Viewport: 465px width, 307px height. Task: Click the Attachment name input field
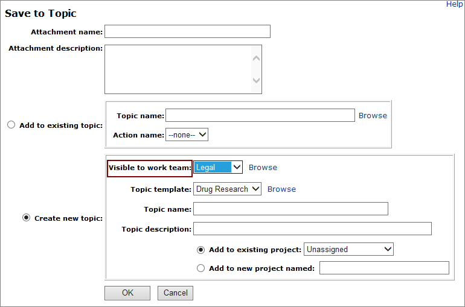click(187, 31)
